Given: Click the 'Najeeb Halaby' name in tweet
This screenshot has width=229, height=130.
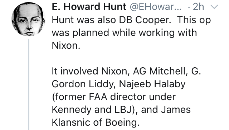Looking at the screenshot, I should coord(152,84).
